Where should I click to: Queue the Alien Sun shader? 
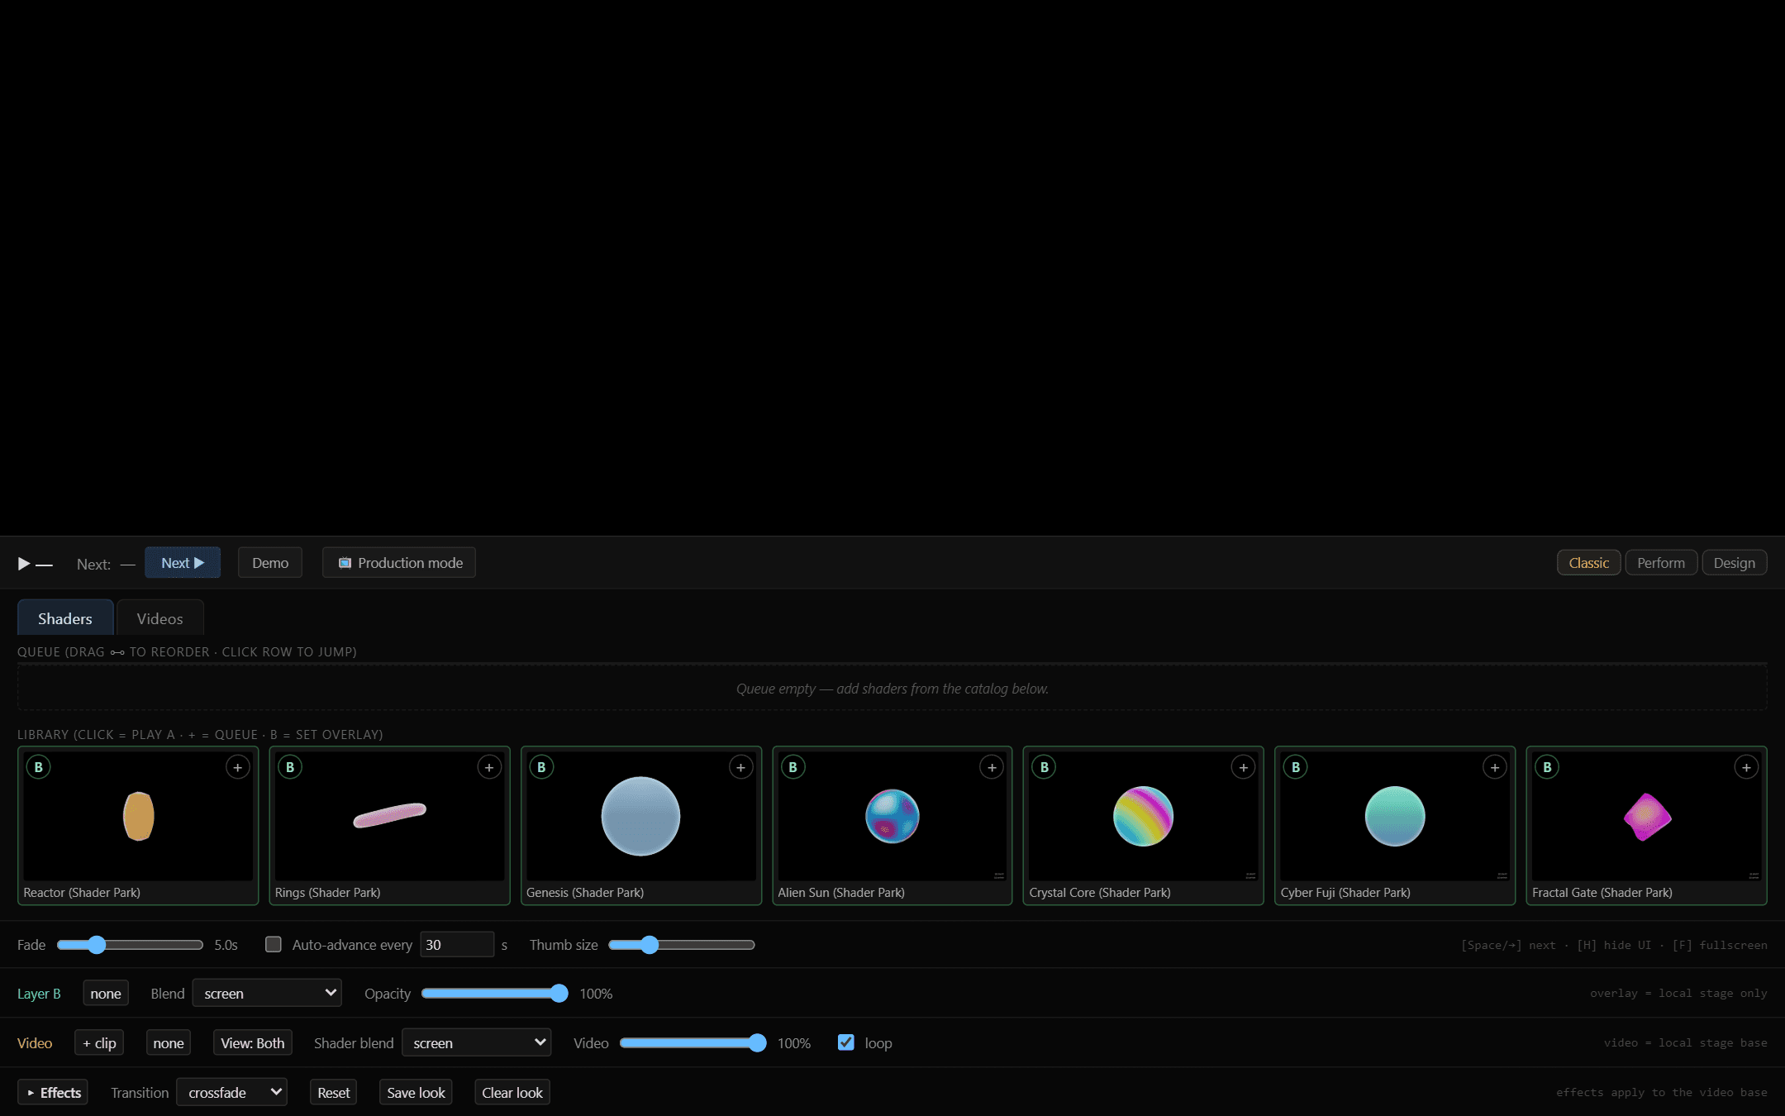[992, 767]
